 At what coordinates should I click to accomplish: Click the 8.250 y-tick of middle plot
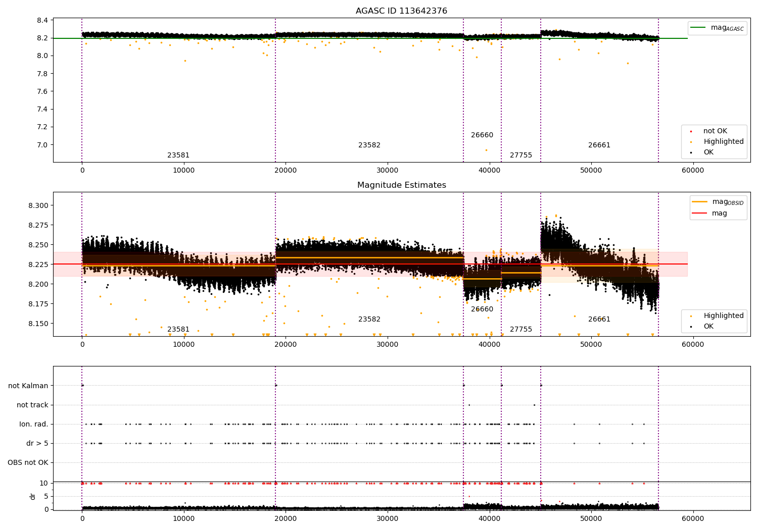(x=39, y=245)
